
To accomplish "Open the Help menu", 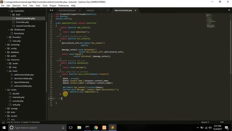I will [x=73, y=6].
